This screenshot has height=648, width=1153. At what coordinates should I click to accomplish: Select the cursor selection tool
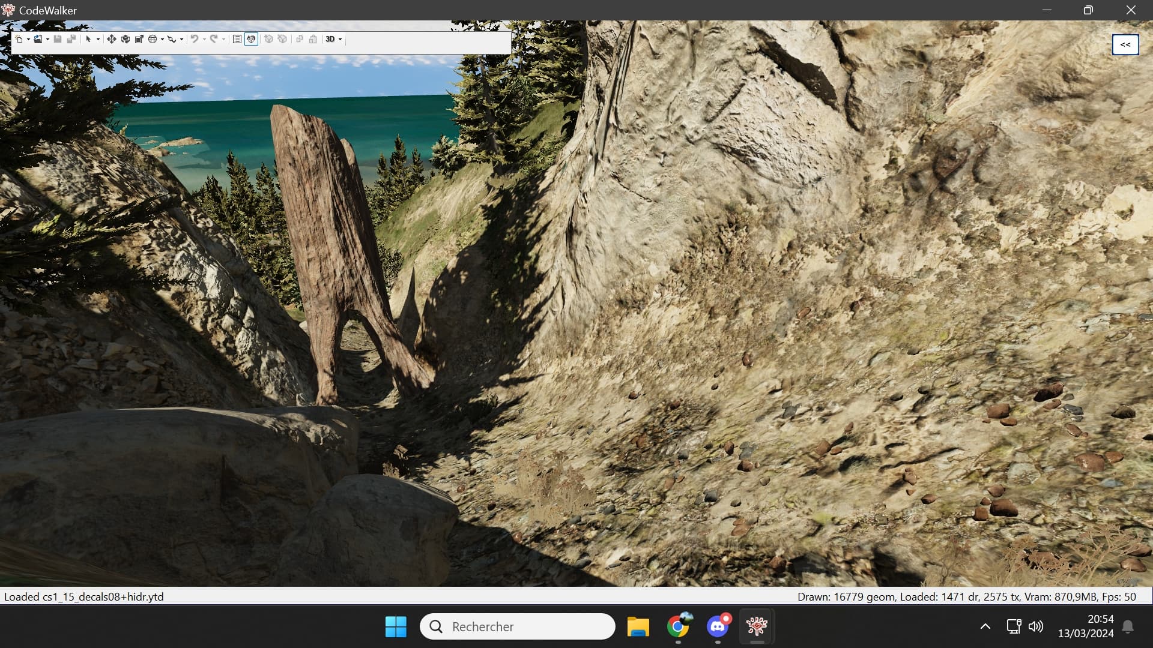90,40
